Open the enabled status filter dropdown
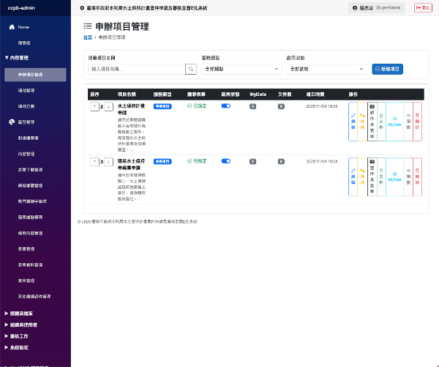Image resolution: width=439 pixels, height=367 pixels. 326,69
